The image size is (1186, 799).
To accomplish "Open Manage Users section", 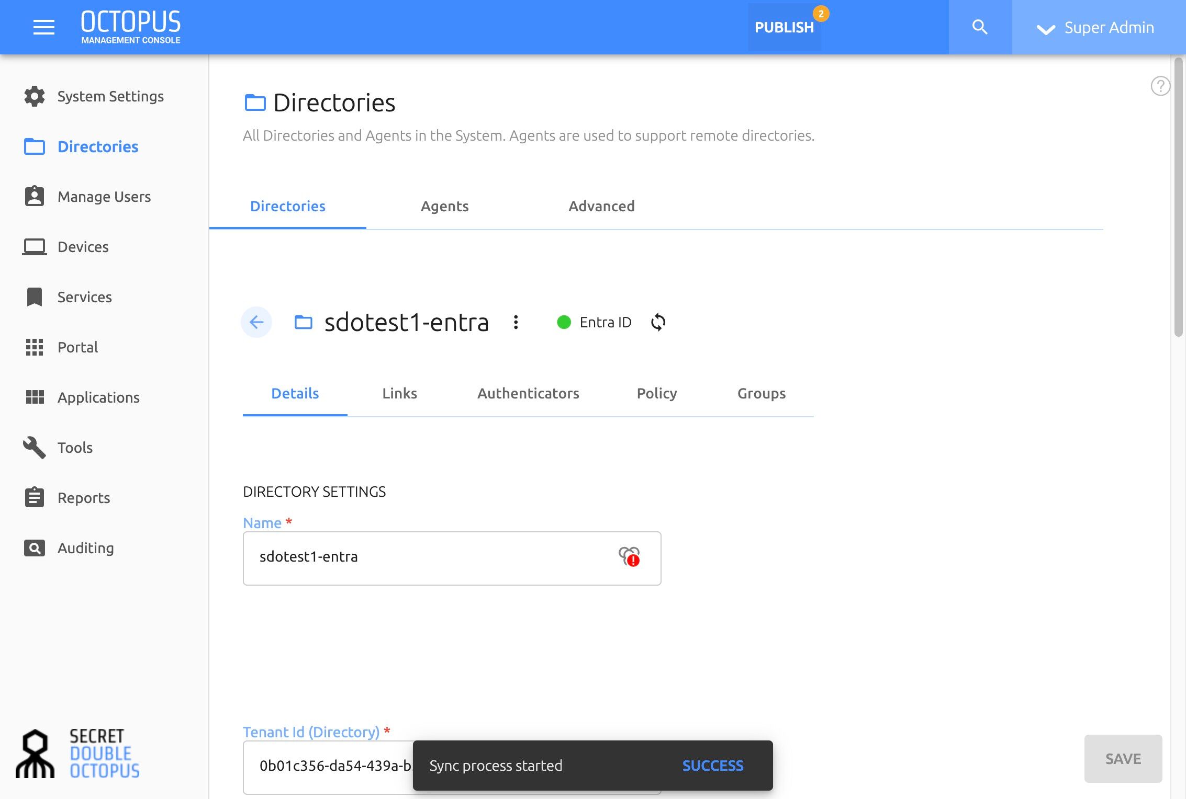I will 104,197.
